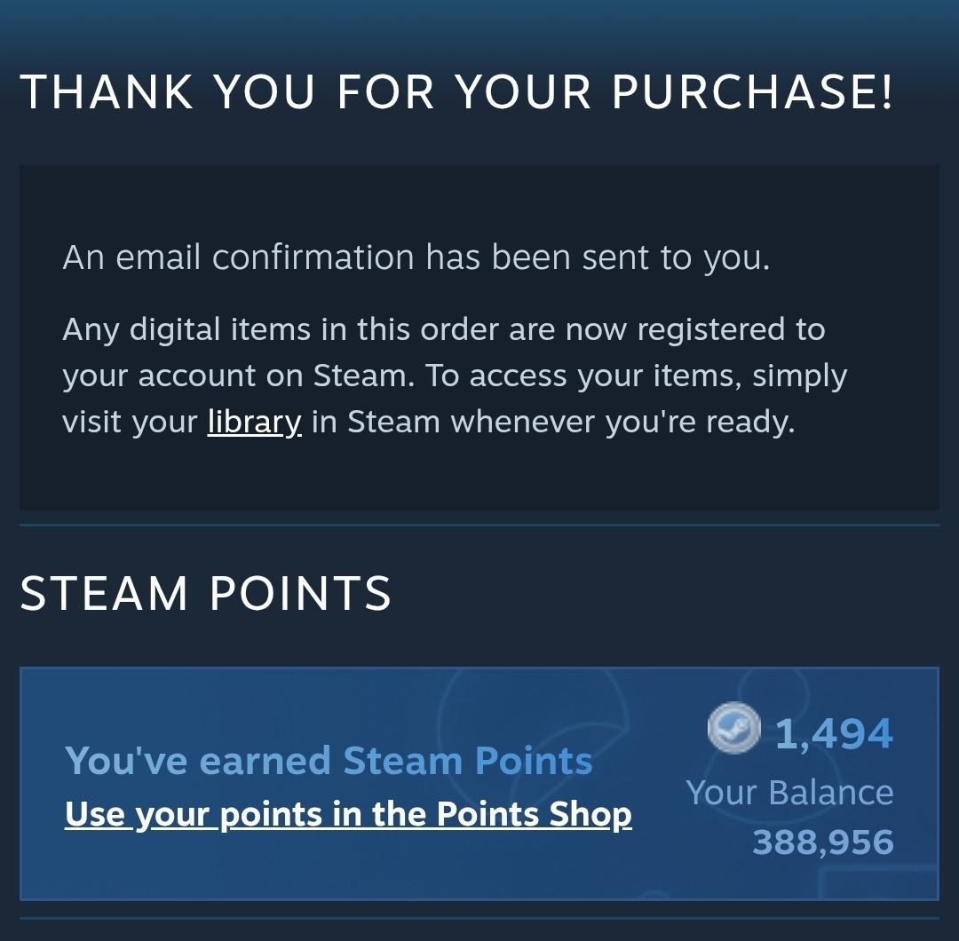Click the word "THANK" in the title
Screen dimensions: 959x941
(x=107, y=91)
